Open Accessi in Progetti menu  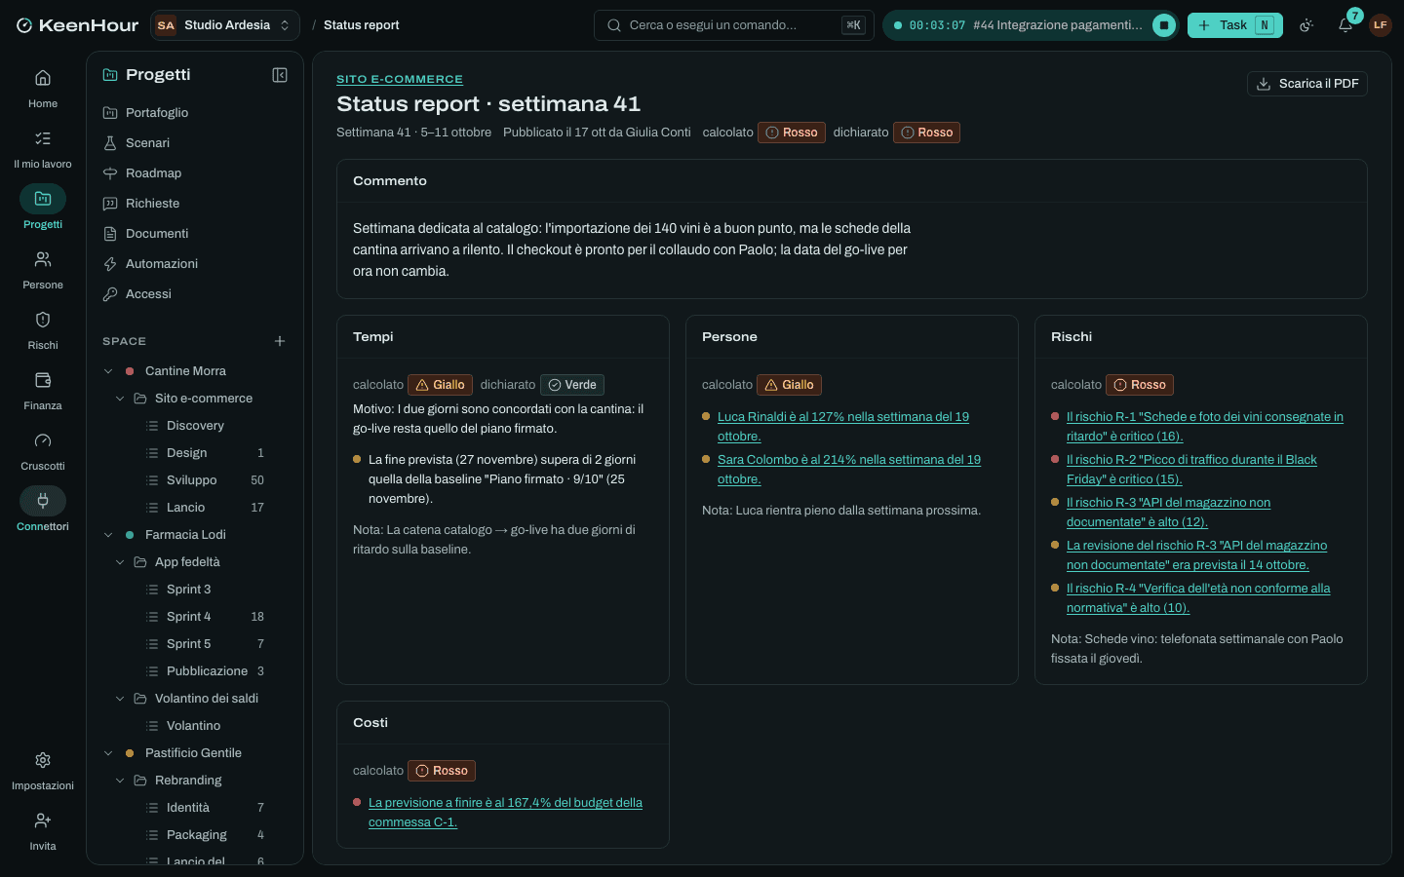click(x=195, y=294)
